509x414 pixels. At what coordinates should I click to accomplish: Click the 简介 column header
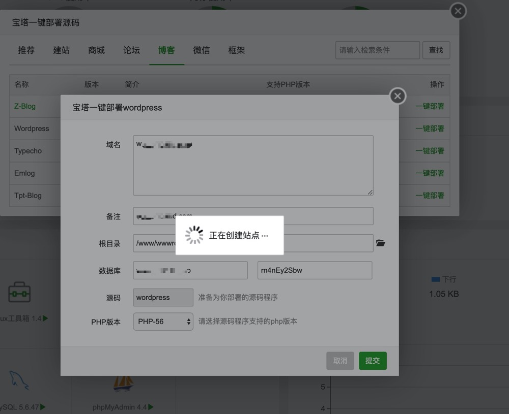point(132,84)
